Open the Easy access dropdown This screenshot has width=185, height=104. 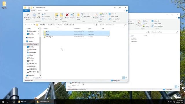coord(86,16)
